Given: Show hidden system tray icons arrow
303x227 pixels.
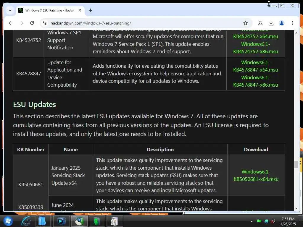Looking at the screenshot, I should click(252, 221).
